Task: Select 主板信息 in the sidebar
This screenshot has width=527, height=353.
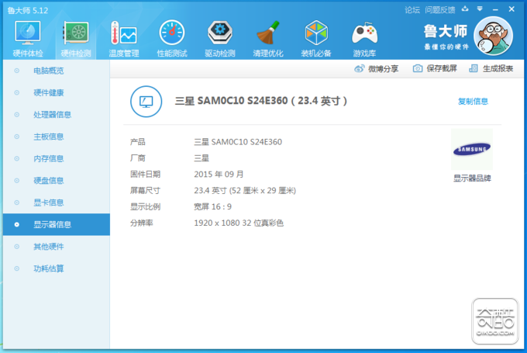Action: point(57,137)
